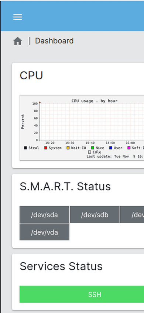Screen dimensions: 144x313
Task: Select the /dev/vda S.M.A.R.T. device
Action: (x=44, y=232)
